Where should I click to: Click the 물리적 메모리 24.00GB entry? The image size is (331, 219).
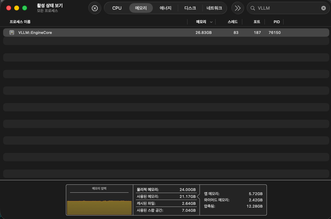(x=166, y=190)
